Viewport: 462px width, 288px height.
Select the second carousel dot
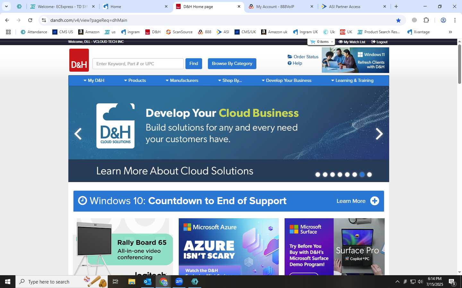[x=325, y=174]
